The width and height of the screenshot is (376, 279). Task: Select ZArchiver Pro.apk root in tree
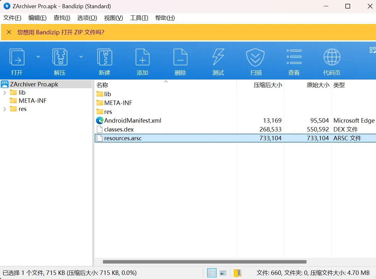34,84
